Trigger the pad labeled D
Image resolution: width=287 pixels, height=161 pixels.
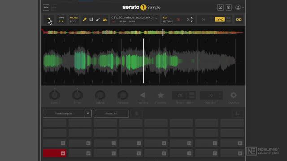click(x=156, y=153)
